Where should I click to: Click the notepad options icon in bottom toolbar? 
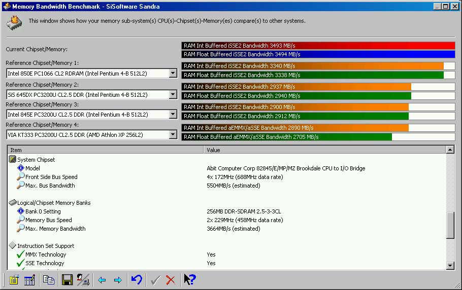[x=14, y=280]
